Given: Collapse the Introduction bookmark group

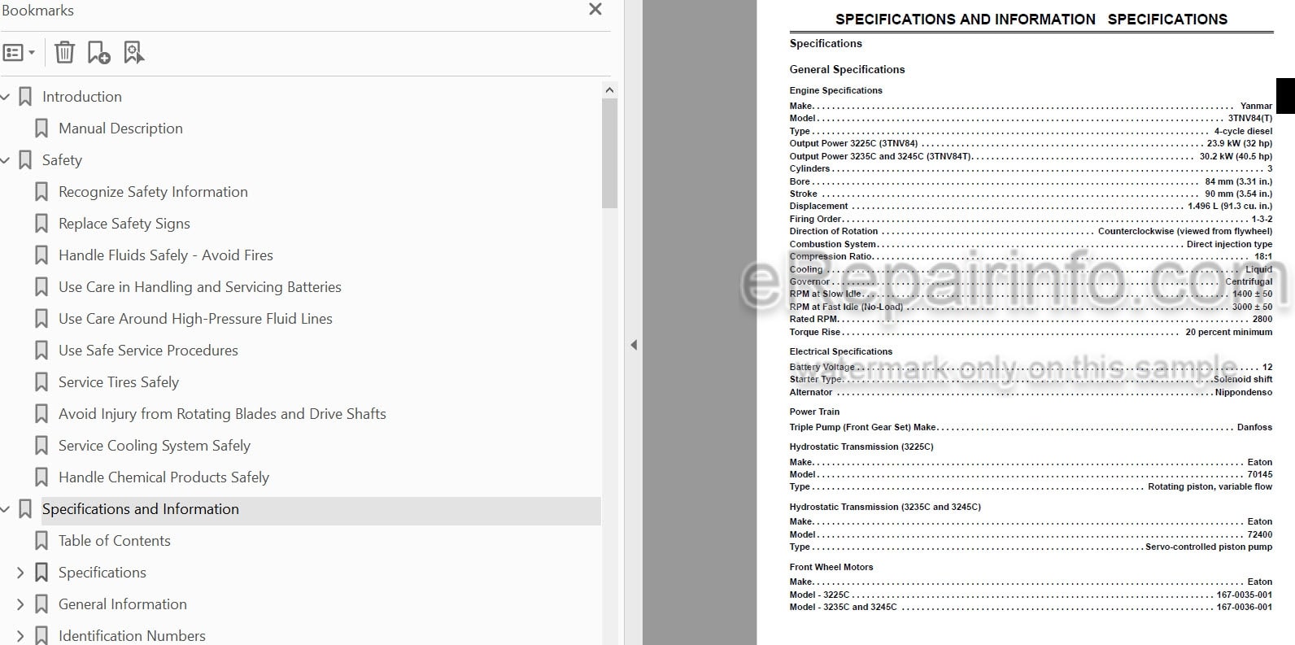Looking at the screenshot, I should [x=6, y=97].
